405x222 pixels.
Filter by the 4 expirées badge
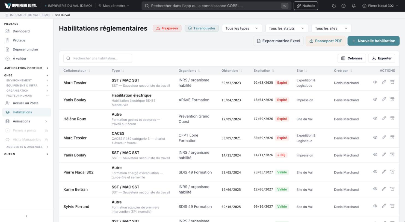pyautogui.click(x=167, y=28)
